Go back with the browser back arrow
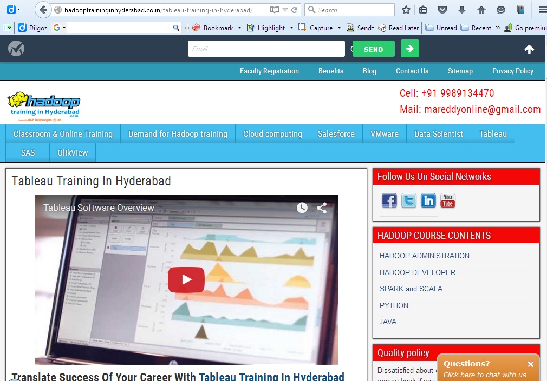The width and height of the screenshot is (547, 381). tap(43, 10)
